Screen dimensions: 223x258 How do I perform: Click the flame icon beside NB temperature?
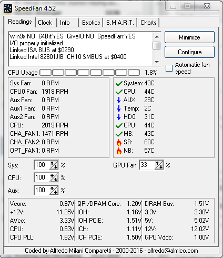tap(119, 151)
